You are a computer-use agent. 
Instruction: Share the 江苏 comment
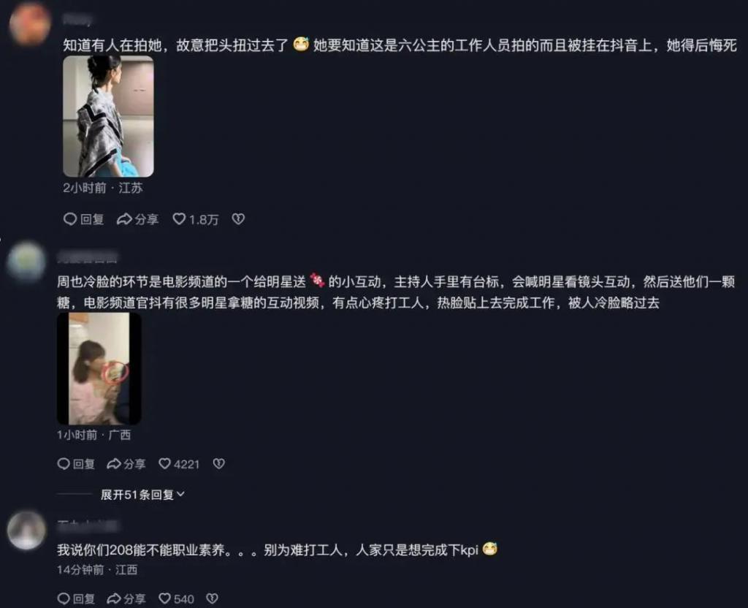(x=137, y=219)
